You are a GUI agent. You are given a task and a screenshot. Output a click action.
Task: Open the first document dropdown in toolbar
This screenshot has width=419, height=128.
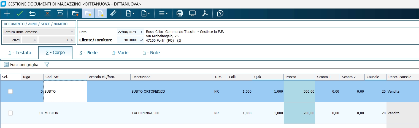click(x=130, y=13)
